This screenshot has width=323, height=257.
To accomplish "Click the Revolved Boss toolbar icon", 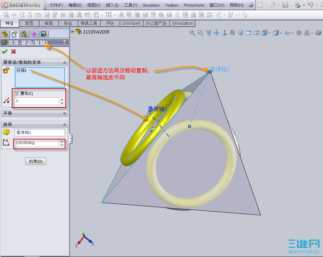I will (x=14, y=15).
